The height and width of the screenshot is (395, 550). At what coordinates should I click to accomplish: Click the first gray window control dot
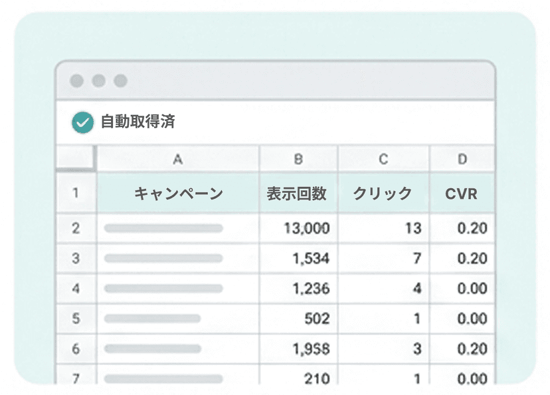point(77,81)
